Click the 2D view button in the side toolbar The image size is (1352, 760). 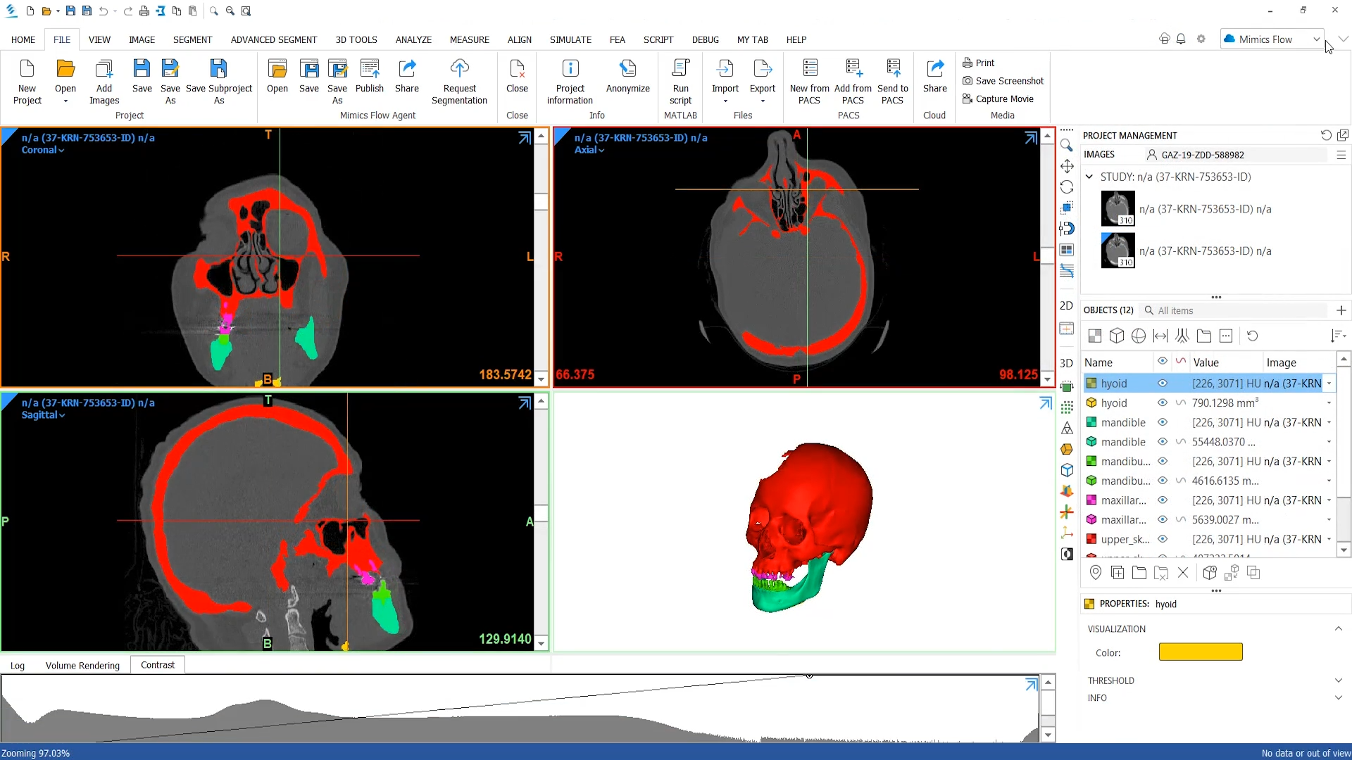pos(1067,305)
